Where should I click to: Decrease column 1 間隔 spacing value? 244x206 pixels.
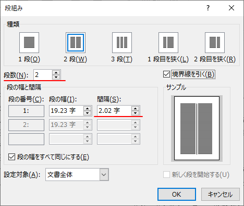[135, 113]
